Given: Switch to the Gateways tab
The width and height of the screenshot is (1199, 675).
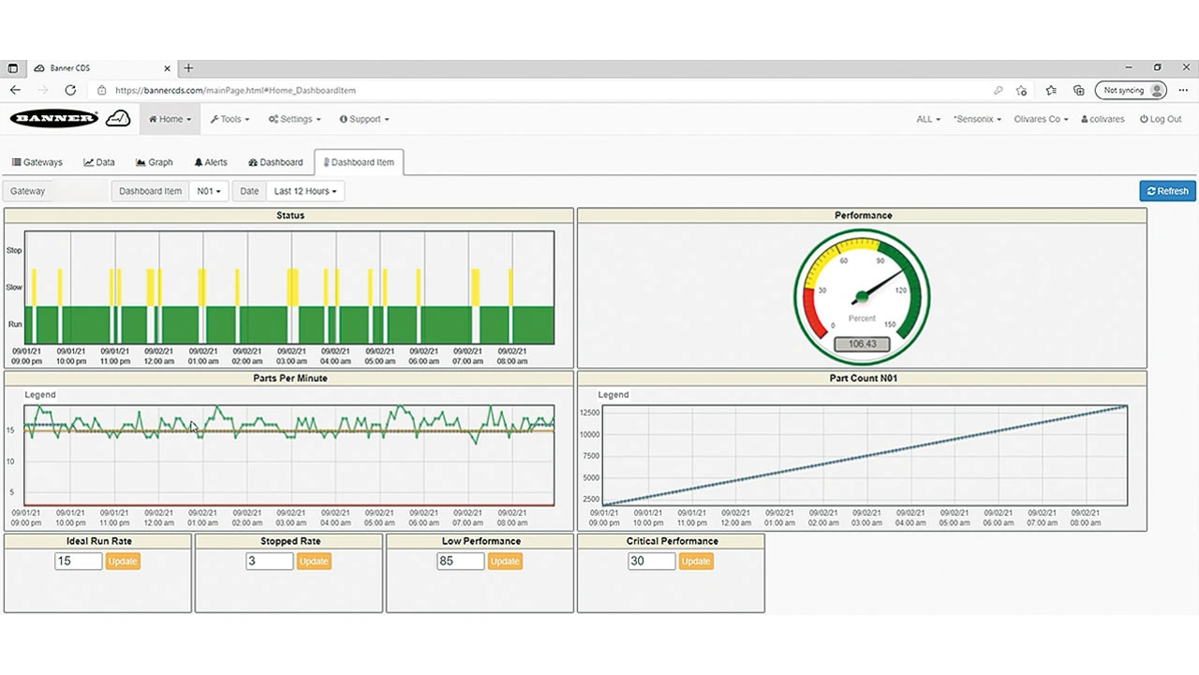Looking at the screenshot, I should pyautogui.click(x=37, y=163).
